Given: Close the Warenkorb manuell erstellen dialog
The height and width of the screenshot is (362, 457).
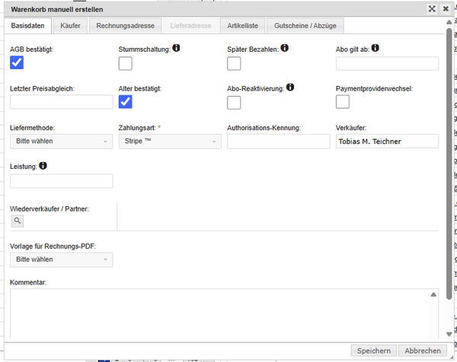Looking at the screenshot, I should pos(446,9).
